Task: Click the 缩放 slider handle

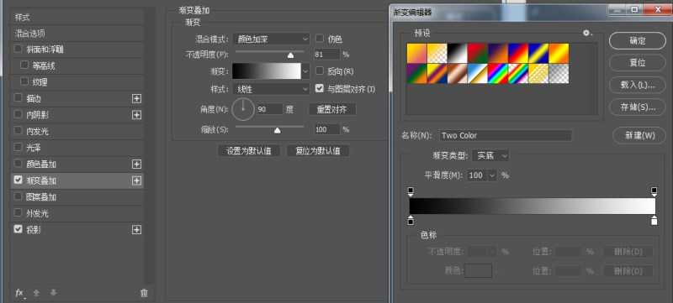Action: tap(278, 131)
